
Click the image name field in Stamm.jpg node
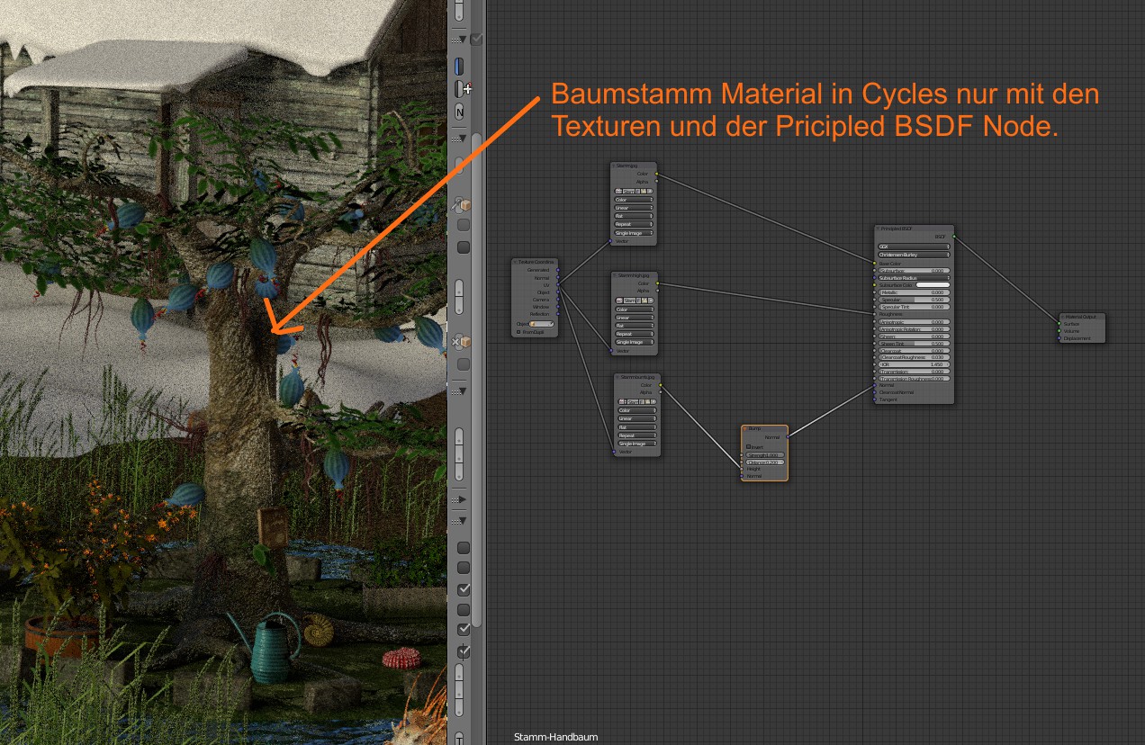point(628,191)
